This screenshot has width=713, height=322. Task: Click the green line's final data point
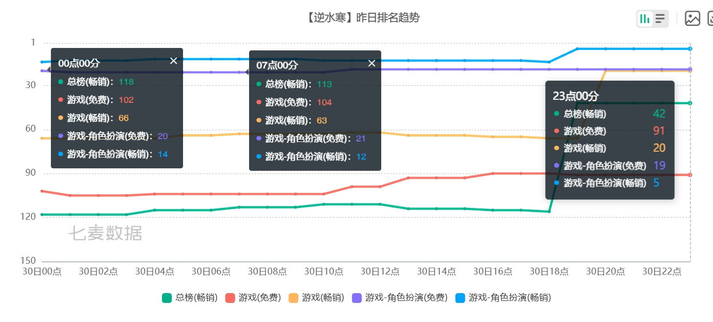click(x=690, y=103)
